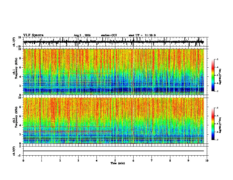Click the ch.1 spectrogram color scale bar
233x180 pixels.
[x=213, y=75]
